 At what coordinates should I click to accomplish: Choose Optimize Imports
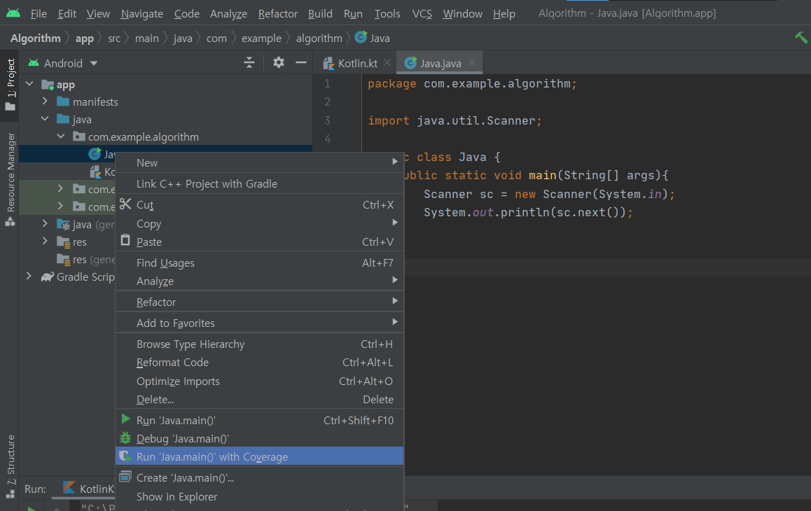260,381
